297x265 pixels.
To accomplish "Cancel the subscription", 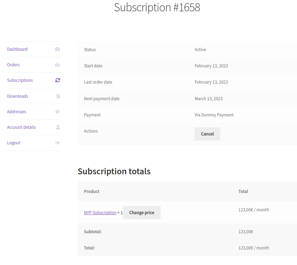I will pyautogui.click(x=207, y=134).
